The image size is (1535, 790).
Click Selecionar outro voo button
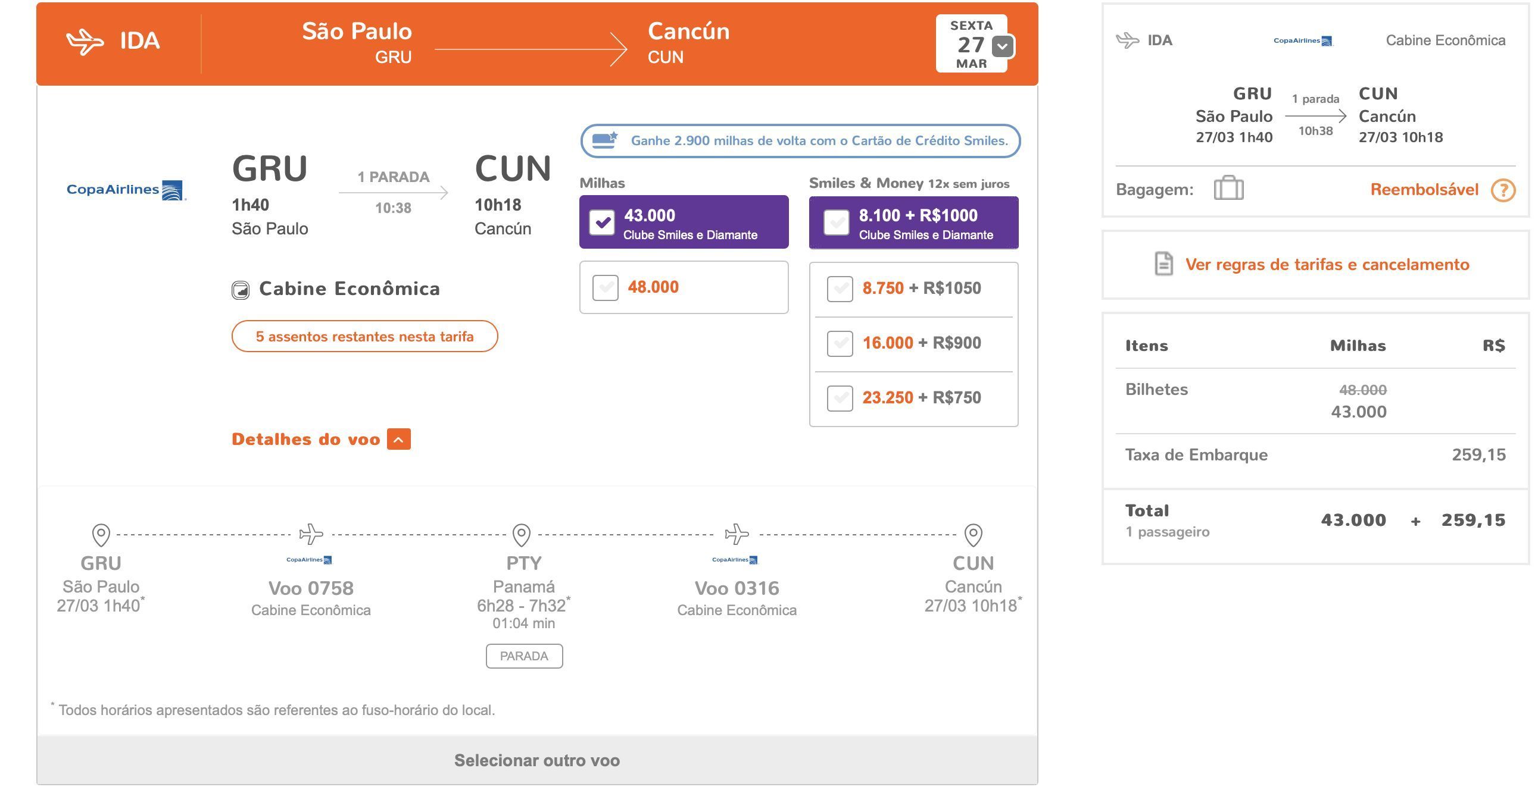click(x=537, y=760)
